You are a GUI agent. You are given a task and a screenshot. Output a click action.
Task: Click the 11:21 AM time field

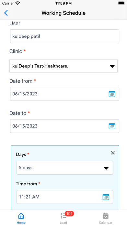click(65, 197)
